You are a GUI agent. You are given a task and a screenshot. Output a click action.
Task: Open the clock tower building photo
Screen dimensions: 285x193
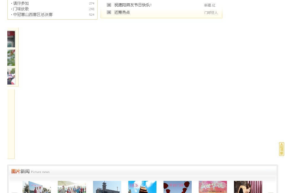pos(107,187)
